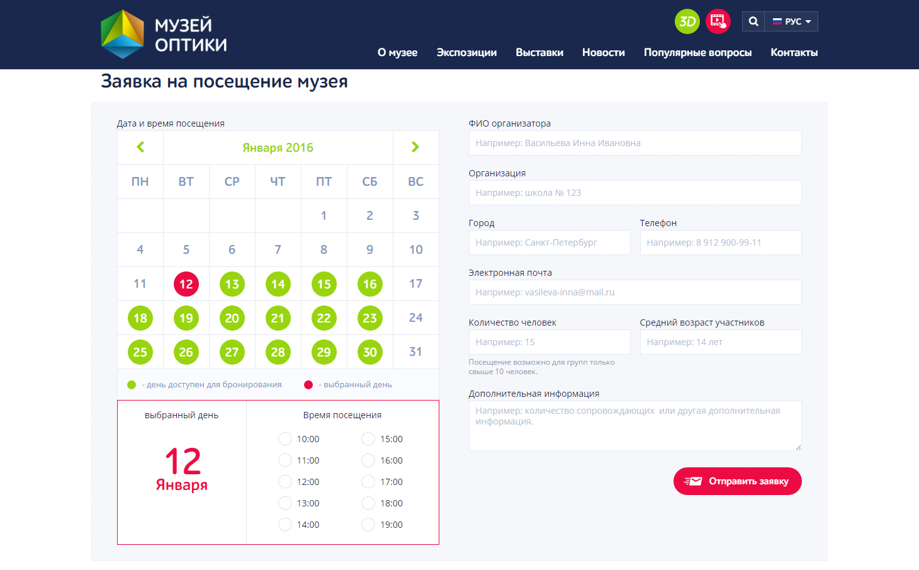Open the РУС language dropdown

click(792, 21)
